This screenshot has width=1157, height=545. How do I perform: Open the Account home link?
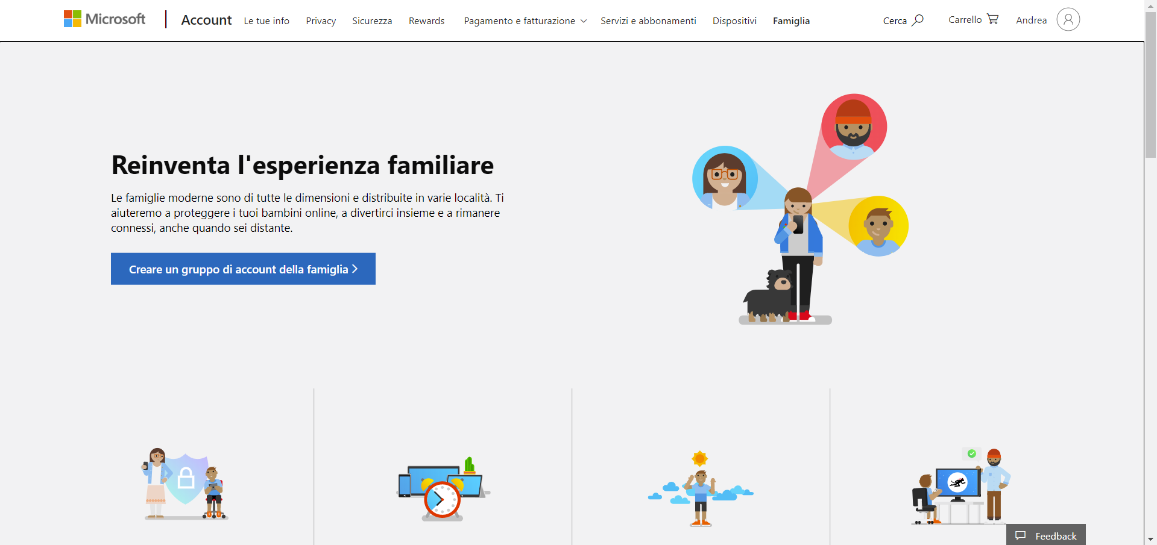pyautogui.click(x=206, y=20)
